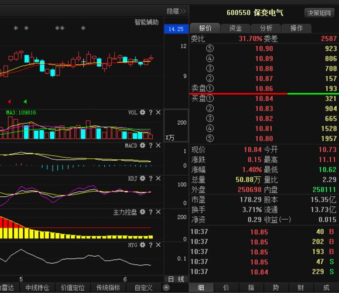Open KDJ indicator settings gear
The height and width of the screenshot is (293, 339).
[x=142, y=179]
